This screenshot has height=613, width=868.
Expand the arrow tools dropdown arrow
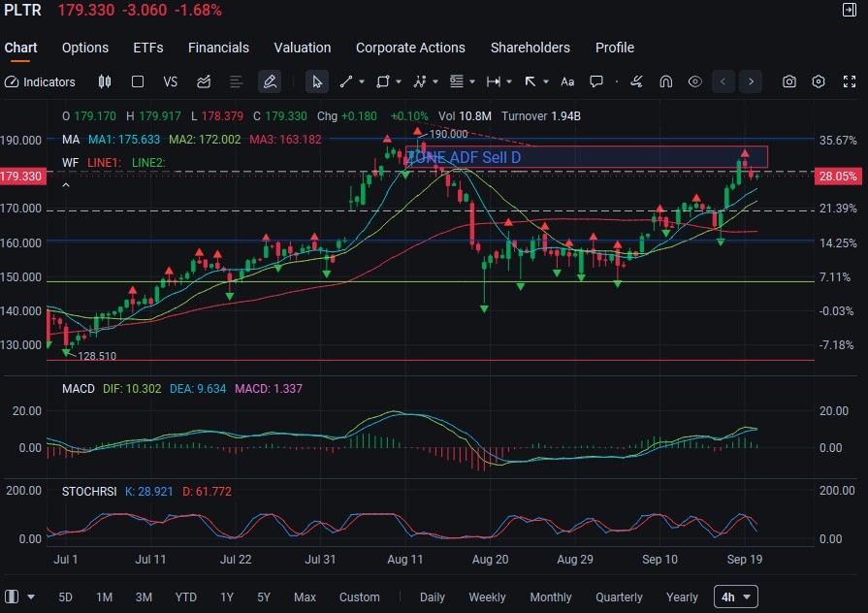546,81
